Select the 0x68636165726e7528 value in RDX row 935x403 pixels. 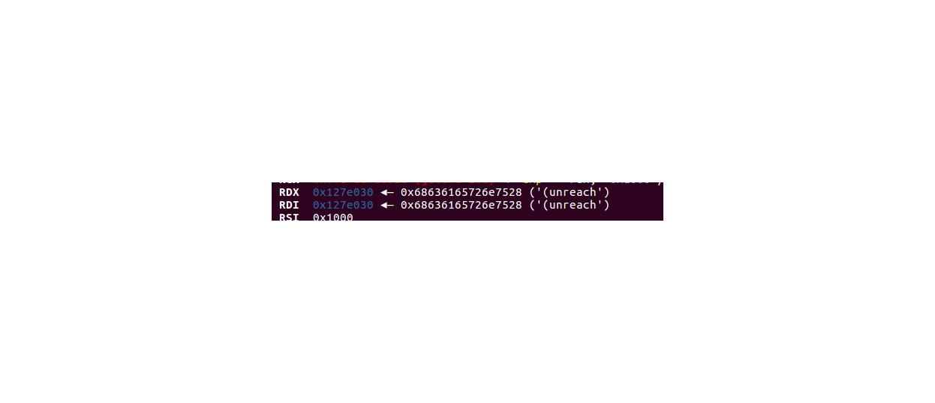(461, 193)
